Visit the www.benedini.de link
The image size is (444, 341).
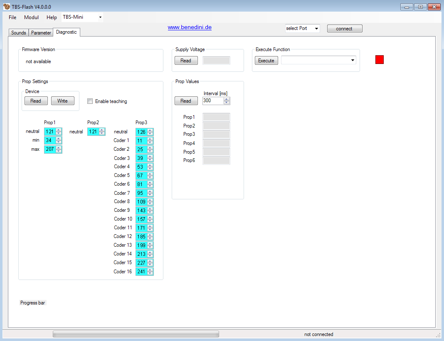190,27
